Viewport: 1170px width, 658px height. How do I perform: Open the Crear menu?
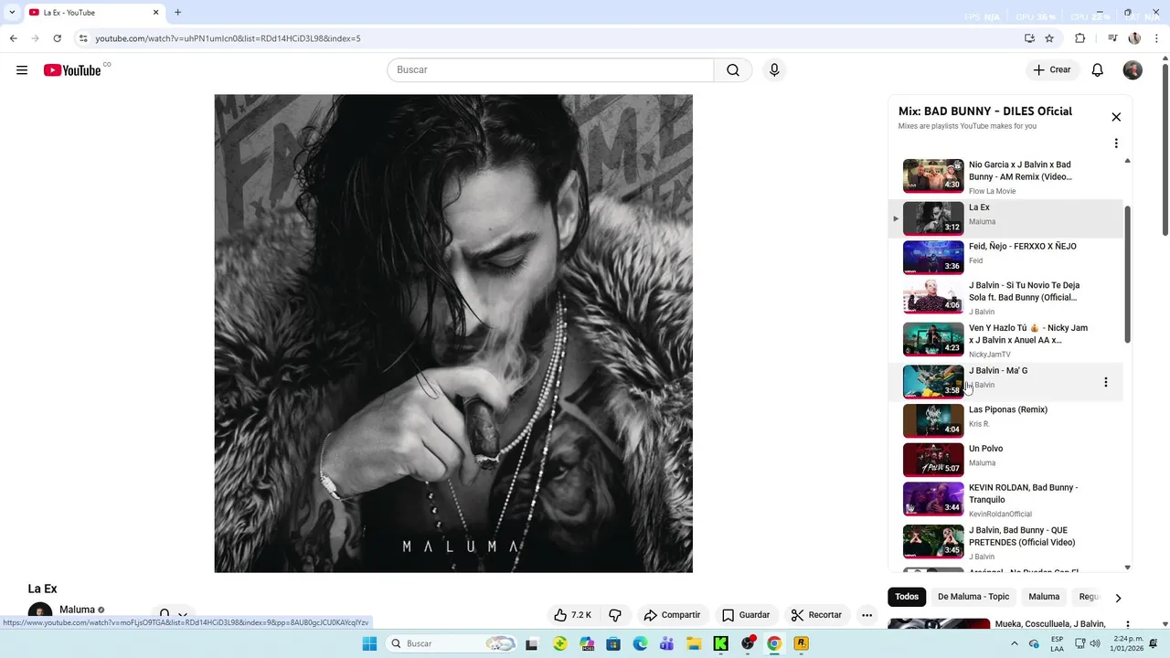1052,70
